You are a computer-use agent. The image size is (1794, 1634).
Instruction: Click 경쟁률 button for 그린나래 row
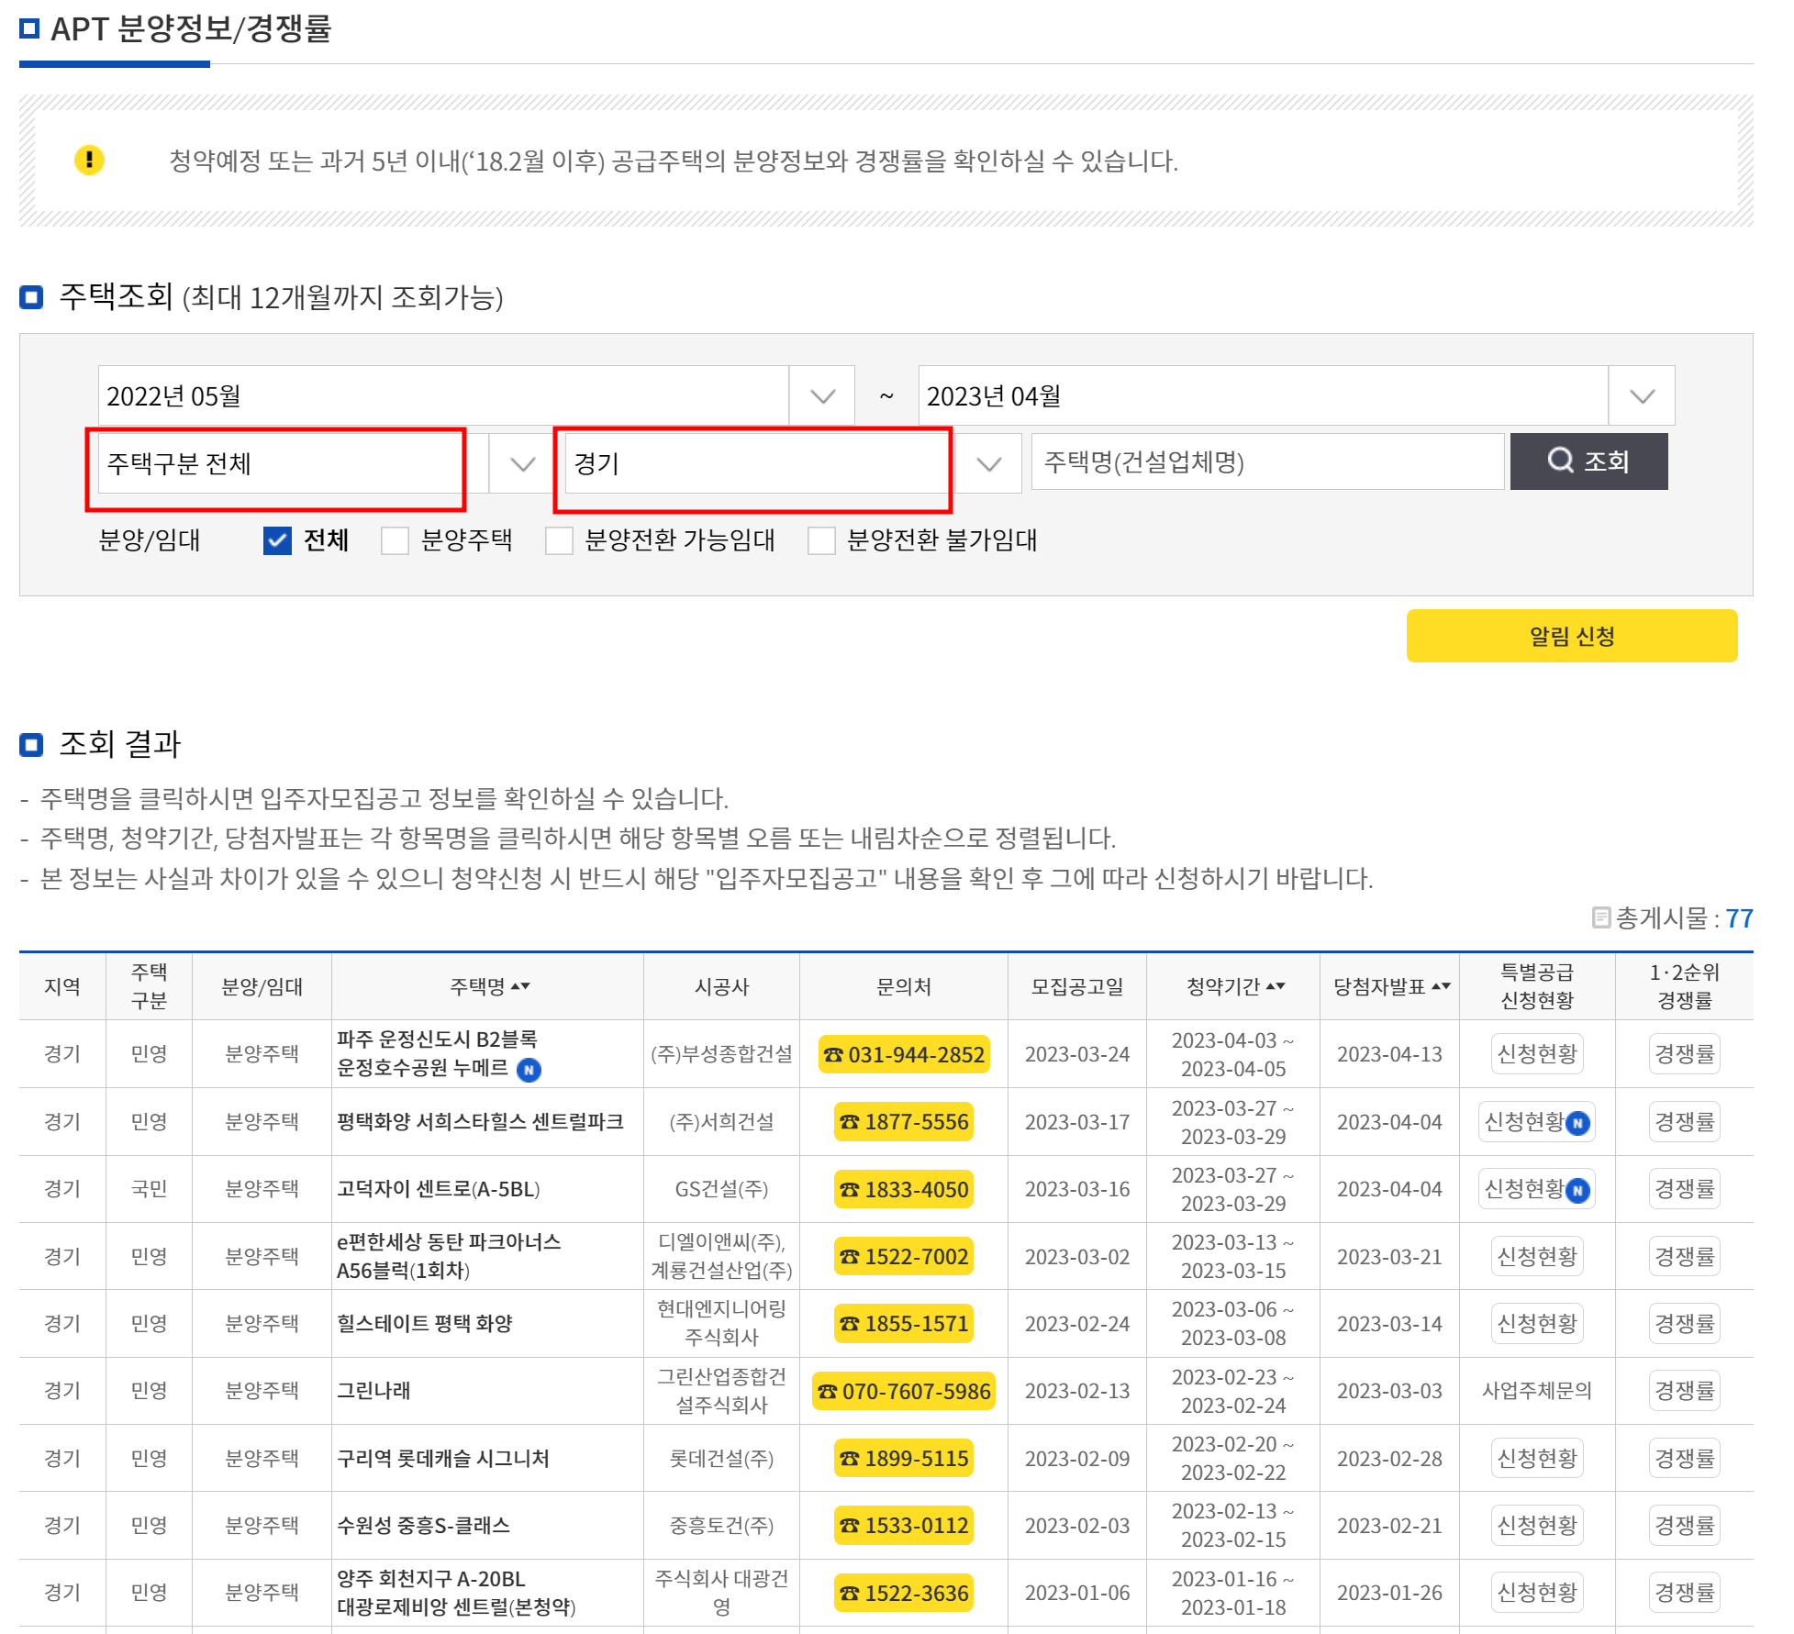click(1684, 1391)
